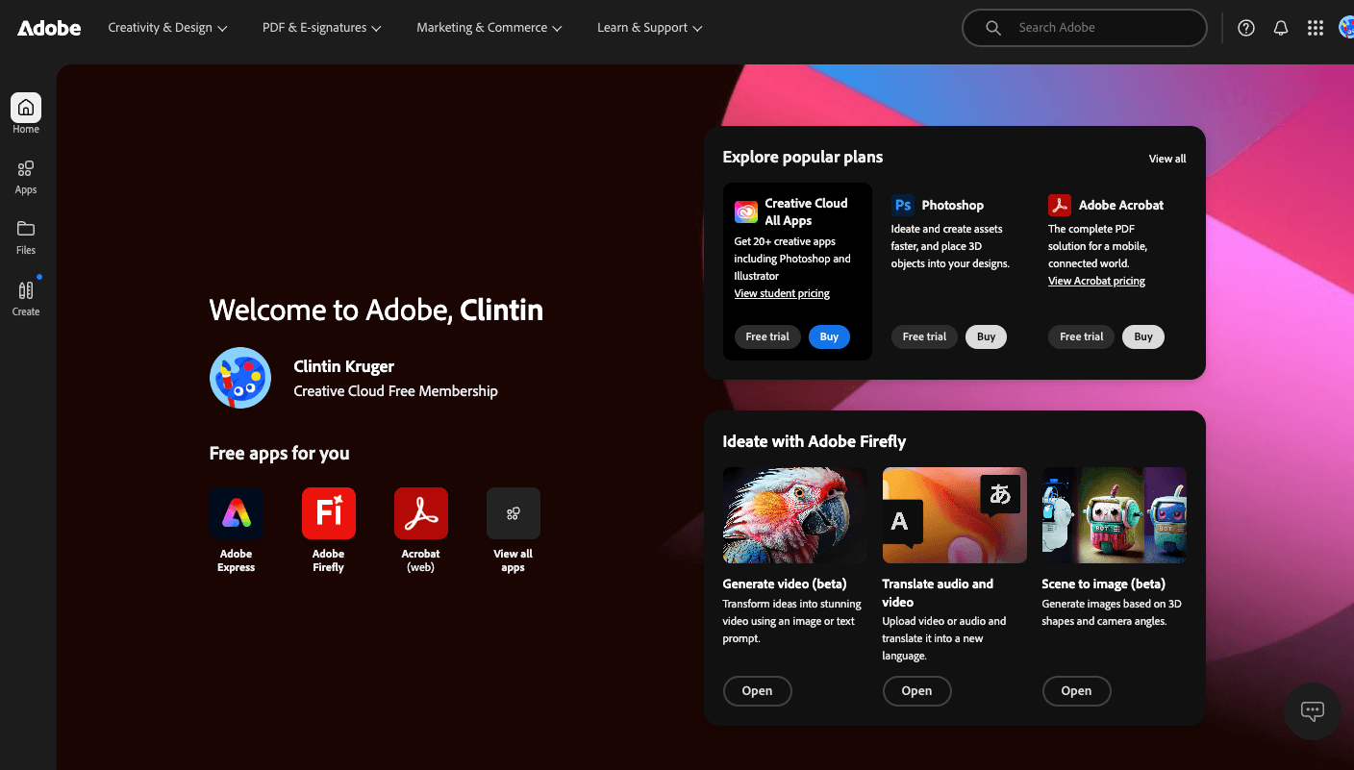Viewport: 1354px width, 770px height.
Task: Click the Photoshop Ps icon
Action: pos(903,205)
